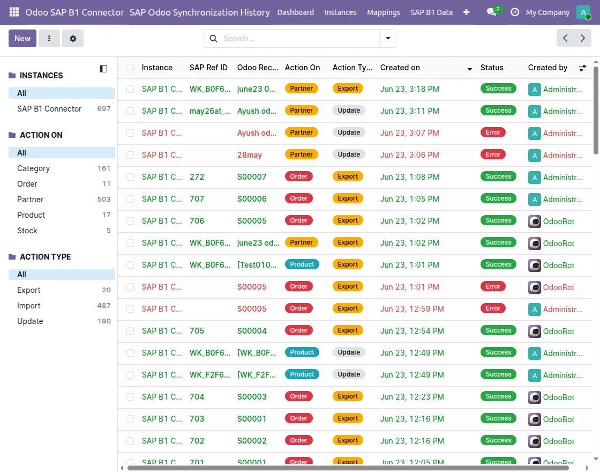
Task: Go to previous page with left arrow
Action: pyautogui.click(x=565, y=38)
